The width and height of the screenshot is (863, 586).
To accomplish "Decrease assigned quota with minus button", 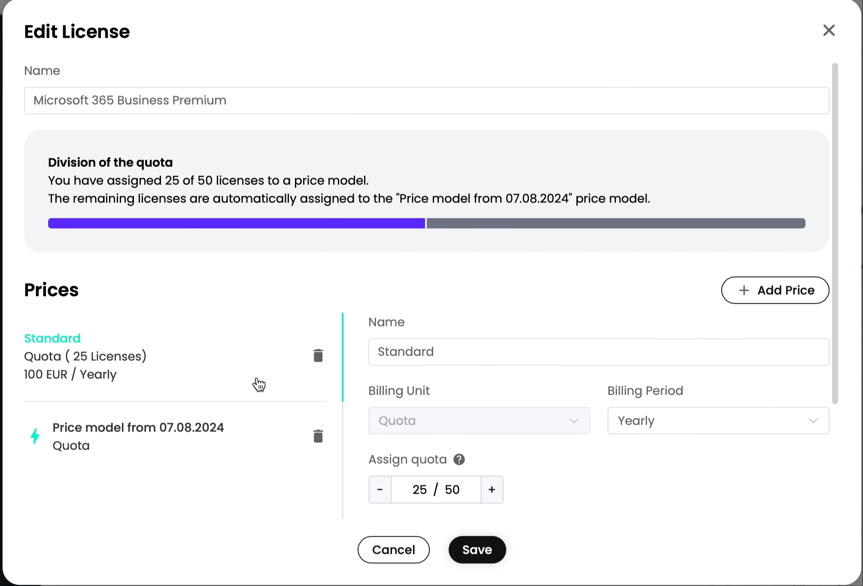I will tap(380, 489).
